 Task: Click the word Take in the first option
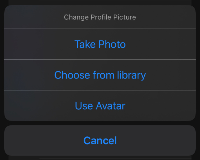85,44
